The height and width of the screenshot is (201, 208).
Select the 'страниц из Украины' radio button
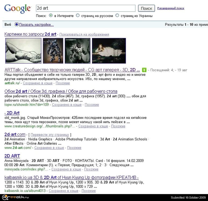click(x=117, y=16)
